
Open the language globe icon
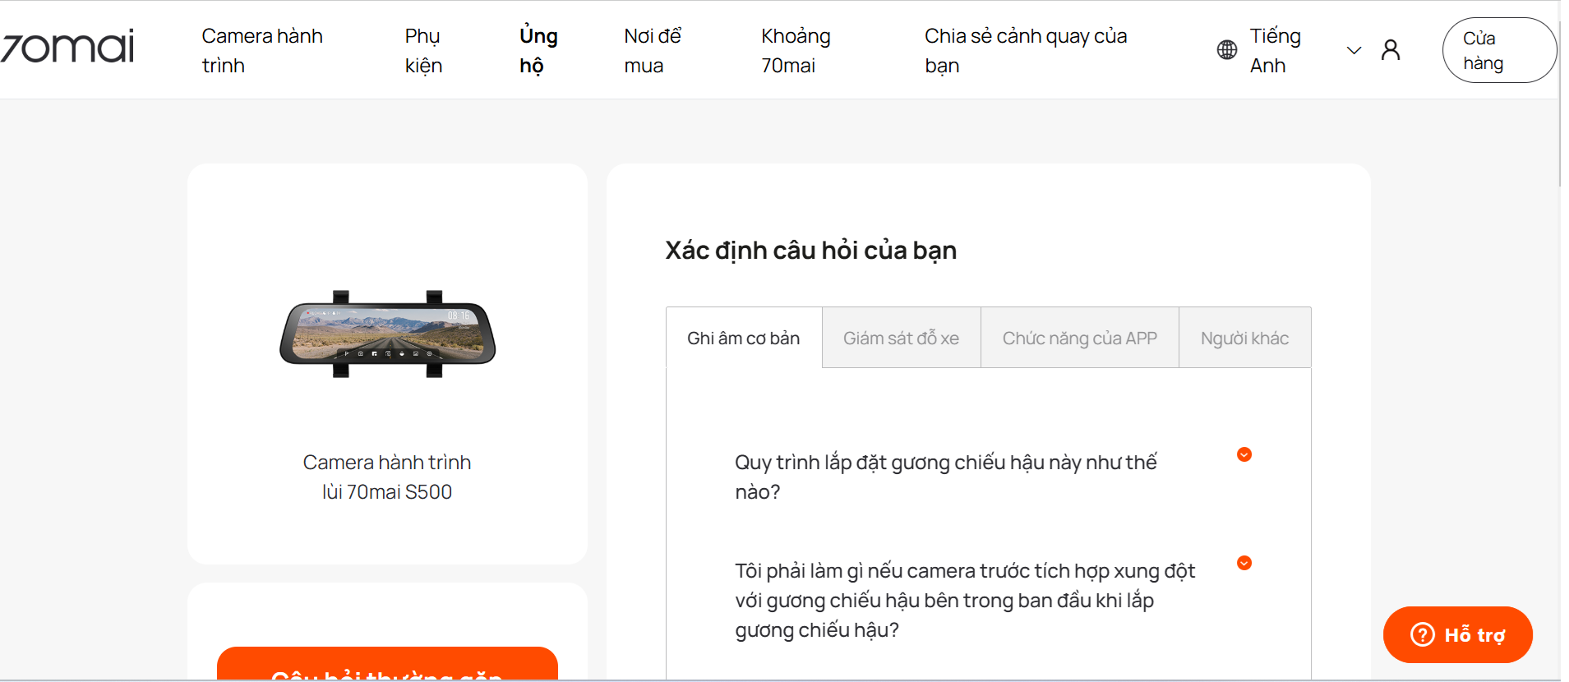click(x=1226, y=49)
